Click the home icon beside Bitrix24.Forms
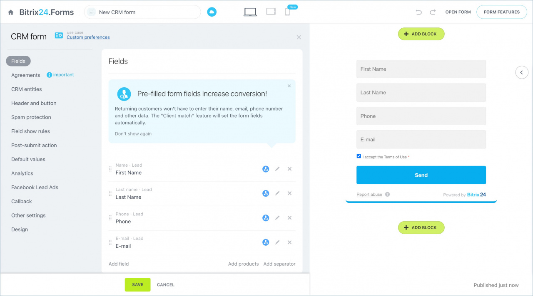The height and width of the screenshot is (296, 533). [11, 12]
